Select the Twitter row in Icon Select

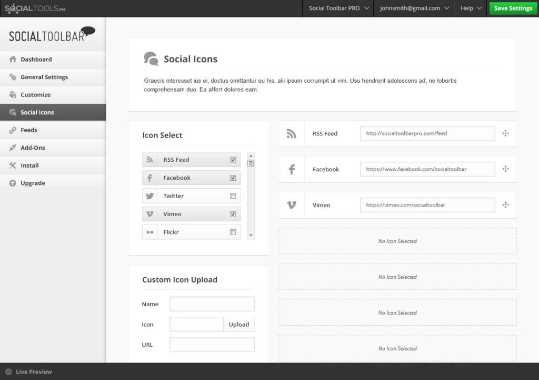tap(192, 196)
